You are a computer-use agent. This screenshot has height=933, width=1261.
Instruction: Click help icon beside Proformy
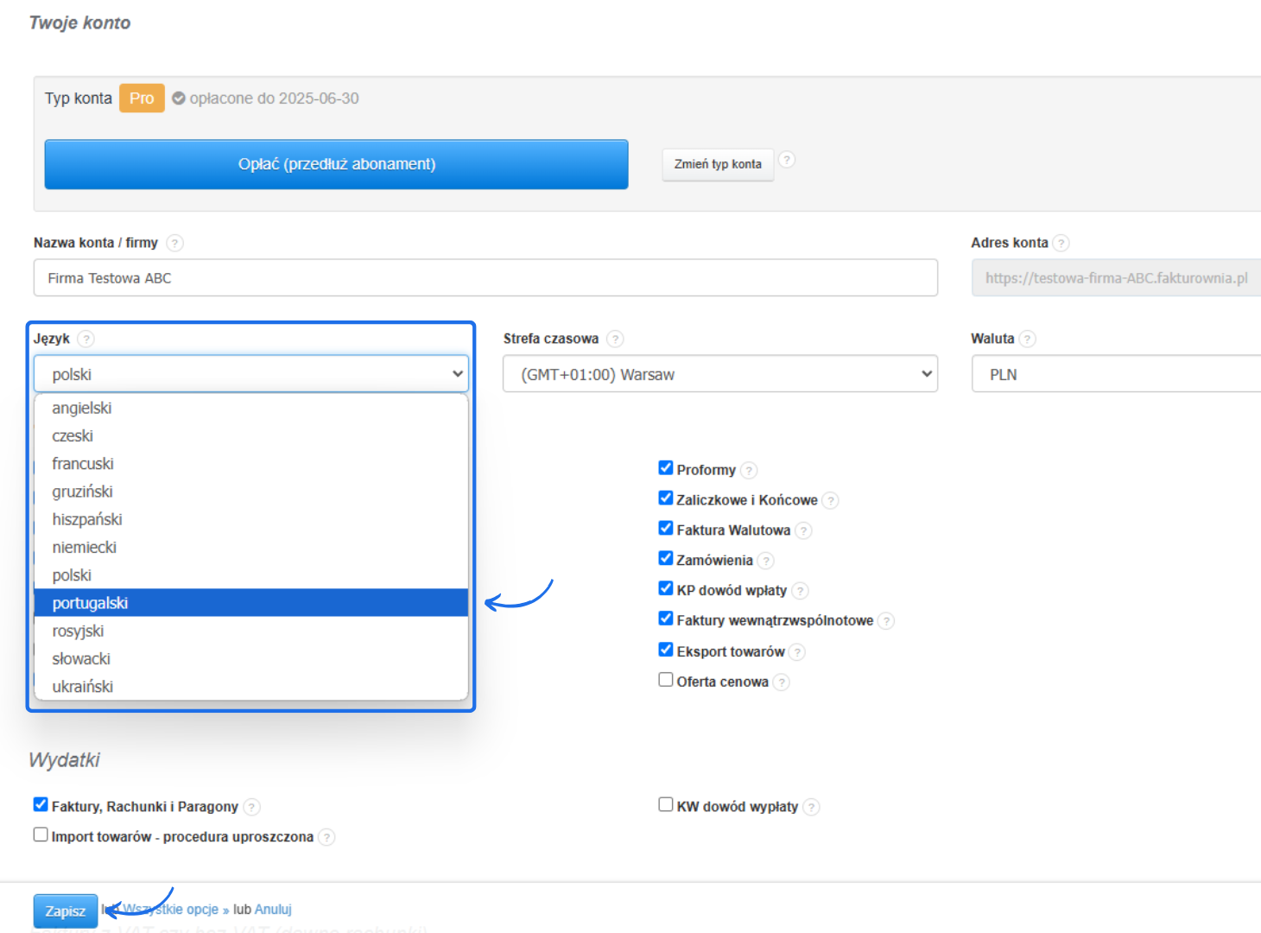(x=749, y=470)
